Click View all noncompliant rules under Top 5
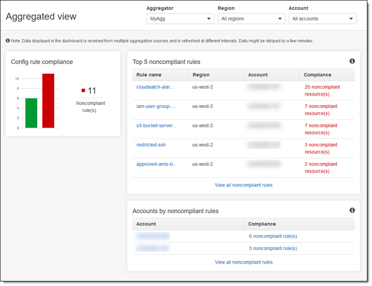 pyautogui.click(x=243, y=185)
